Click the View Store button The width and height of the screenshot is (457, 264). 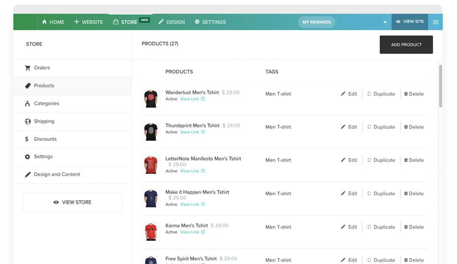72,202
